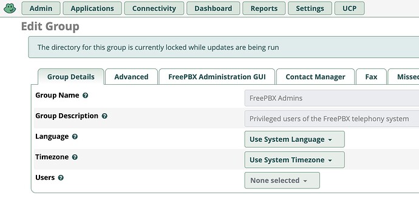Click the Group Name input field
The height and width of the screenshot is (218, 419).
click(x=332, y=98)
